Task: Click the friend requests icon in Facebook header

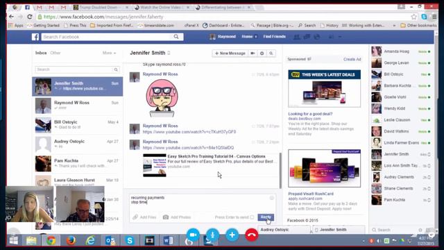Action: point(296,37)
